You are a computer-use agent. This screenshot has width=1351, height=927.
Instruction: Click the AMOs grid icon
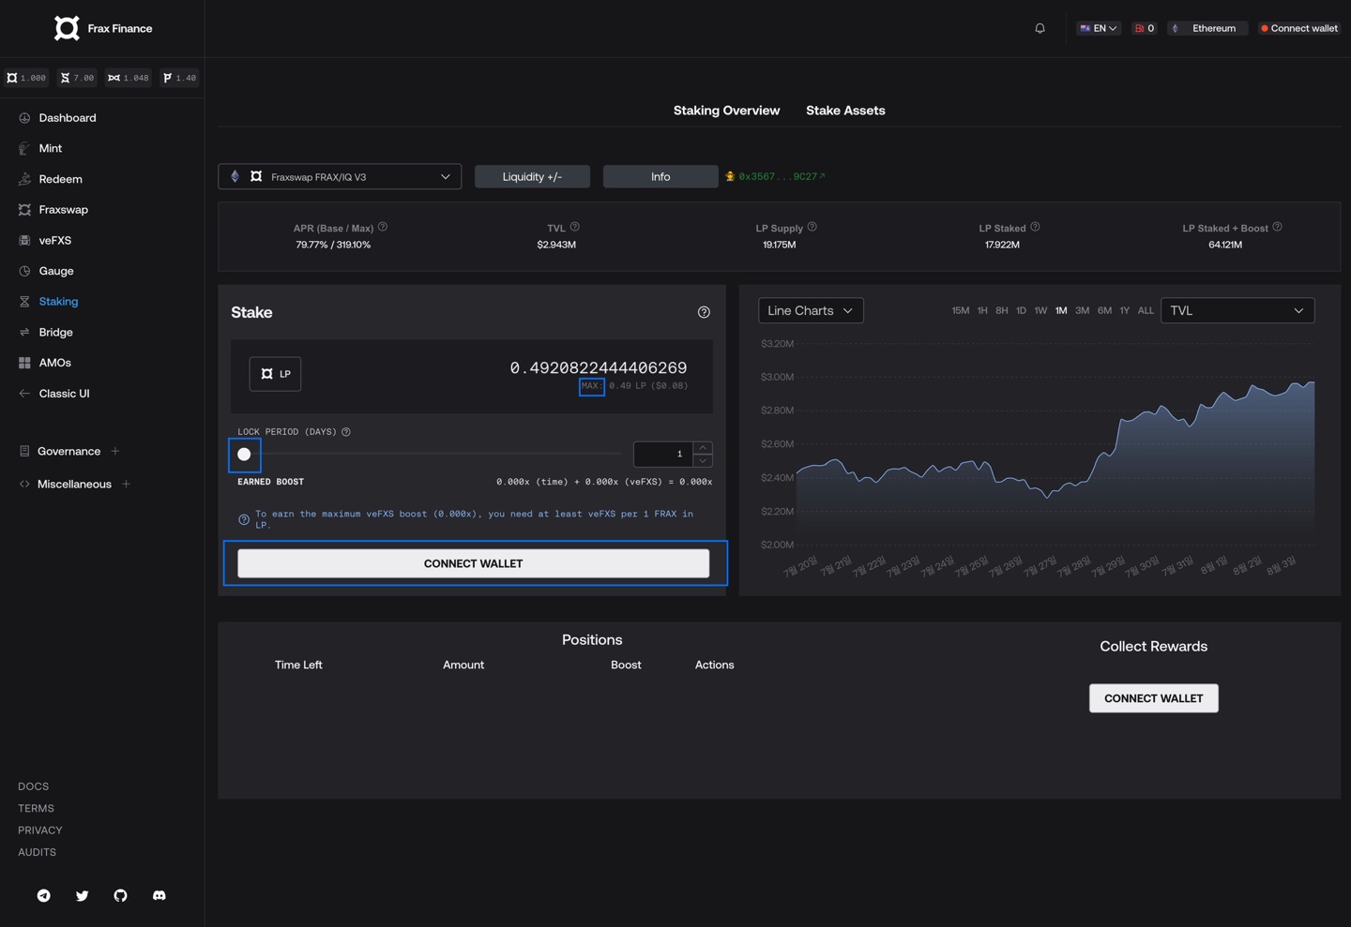tap(24, 363)
